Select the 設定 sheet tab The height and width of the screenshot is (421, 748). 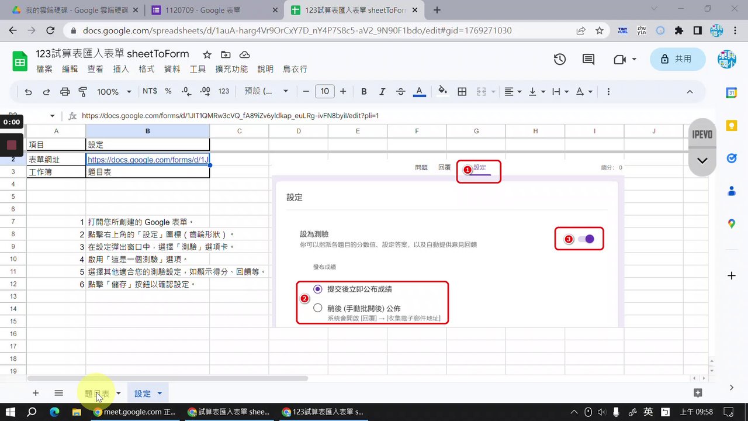coord(143,394)
